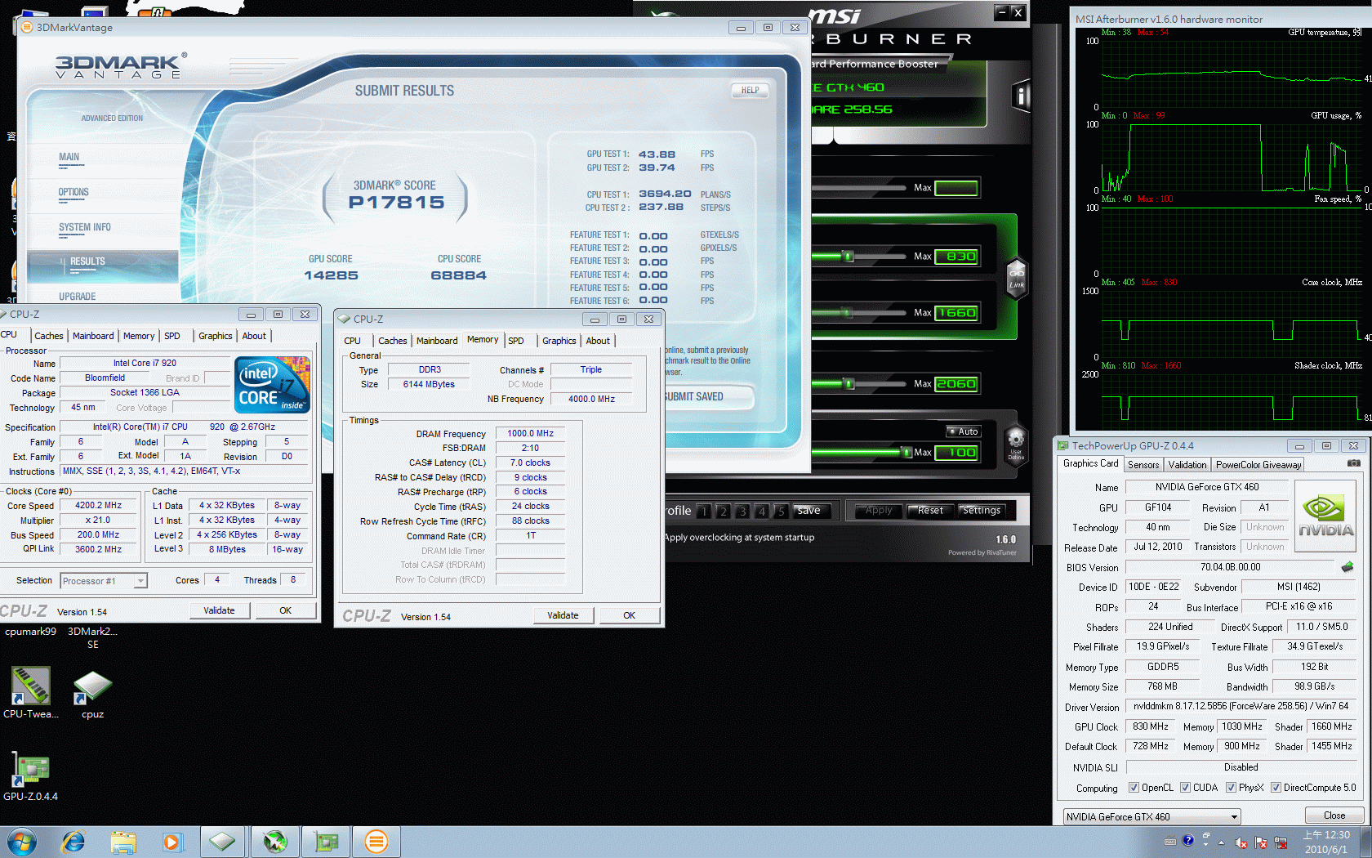Click Afterburner clock Link icon
The image size is (1372, 858).
coord(1016,279)
